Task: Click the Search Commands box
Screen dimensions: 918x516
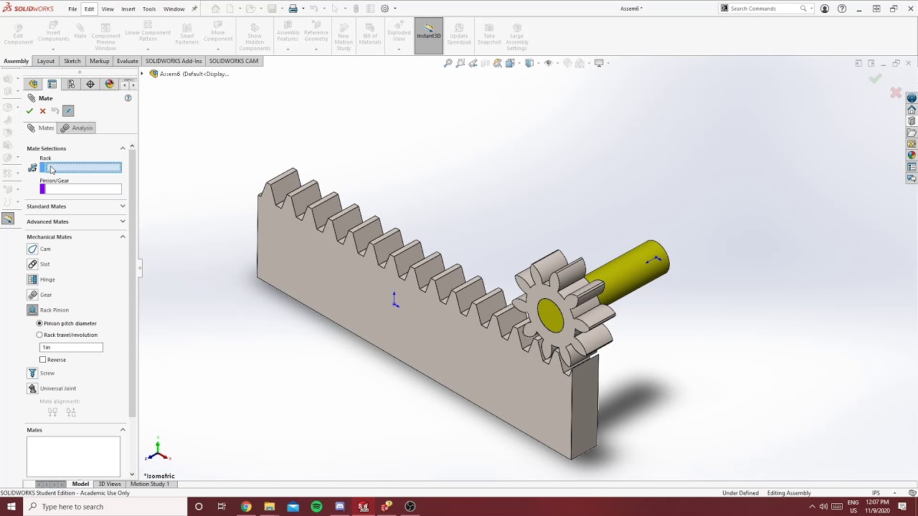Action: click(765, 9)
